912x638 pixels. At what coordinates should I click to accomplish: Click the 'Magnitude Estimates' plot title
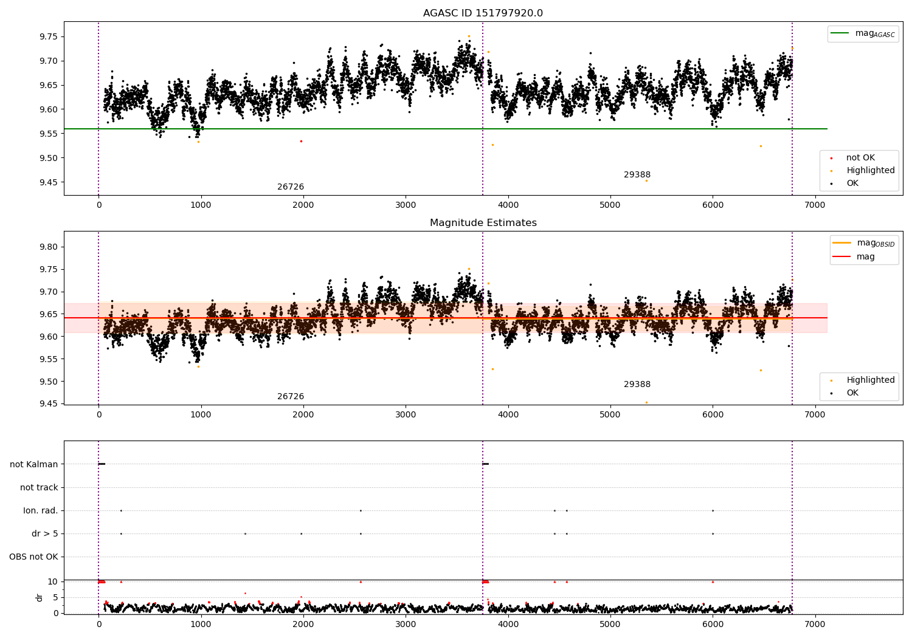pyautogui.click(x=483, y=223)
